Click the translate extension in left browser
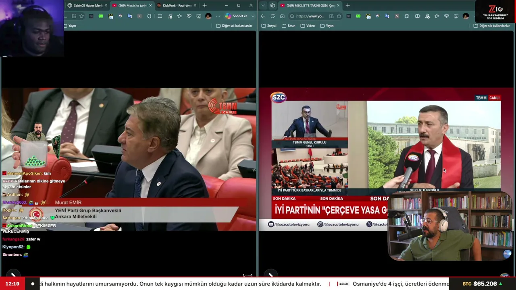Viewport: 516px width, 290px height. pyautogui.click(x=130, y=16)
